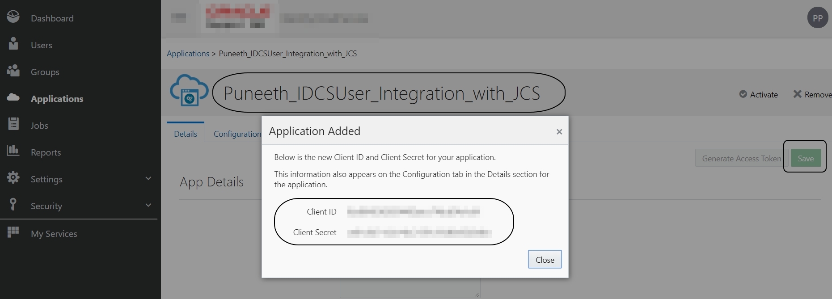The width and height of the screenshot is (832, 299).
Task: Switch to the Details tab
Action: 186,134
